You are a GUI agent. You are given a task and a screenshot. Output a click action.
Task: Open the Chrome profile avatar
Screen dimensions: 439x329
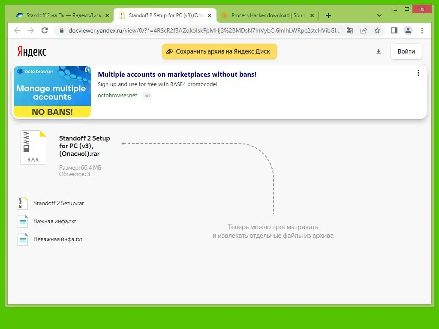pyautogui.click(x=408, y=30)
